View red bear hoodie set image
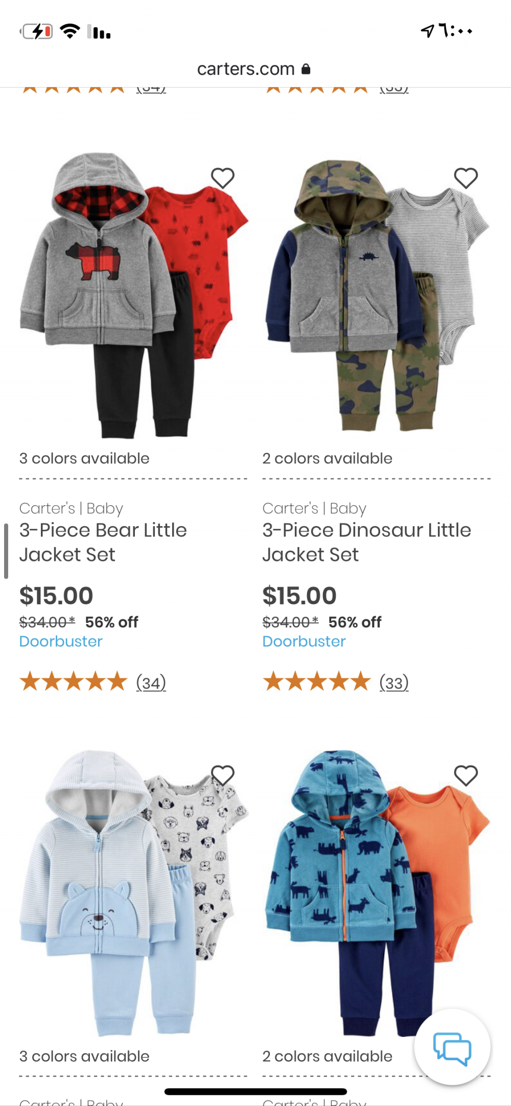 point(133,296)
